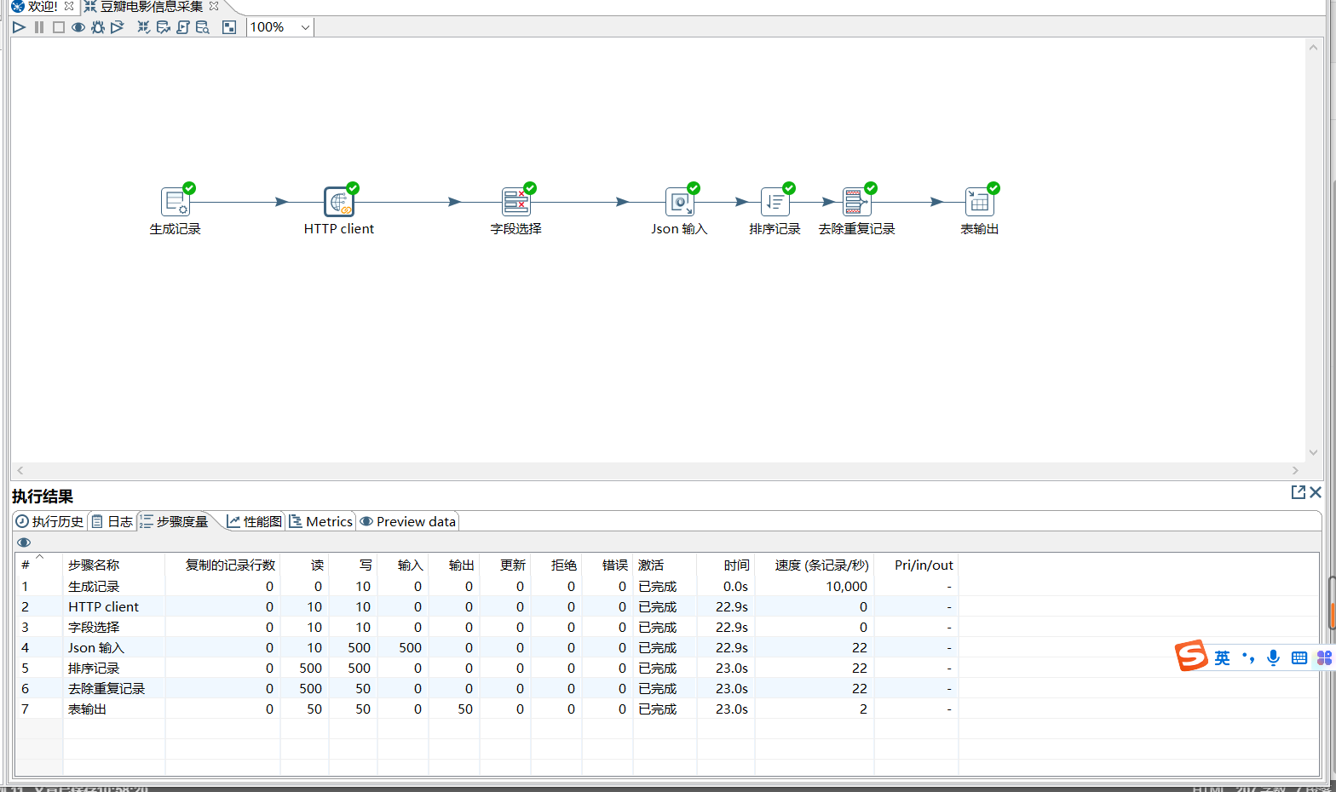The width and height of the screenshot is (1336, 792).
Task: Click the 0.0s time cell
Action: pyautogui.click(x=725, y=586)
